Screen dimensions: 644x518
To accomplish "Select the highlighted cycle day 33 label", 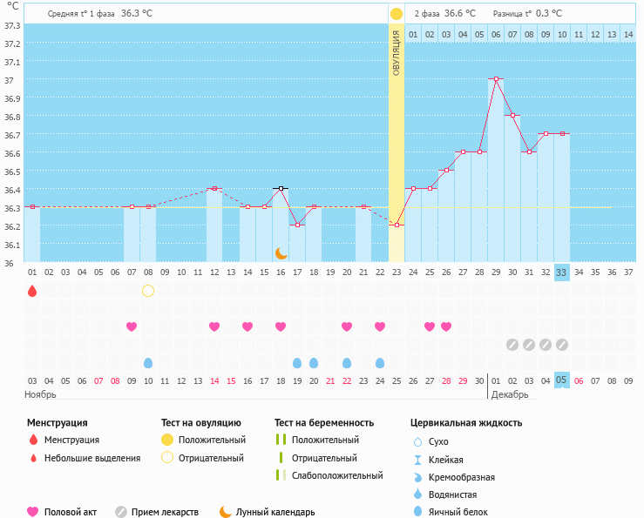I will tap(562, 272).
